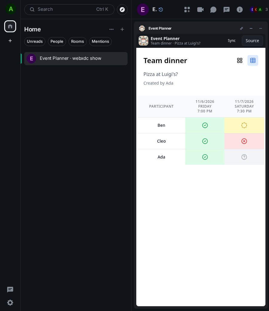Open threads icon in room header
Image resolution: width=269 pixels, height=311 pixels.
pos(226,10)
